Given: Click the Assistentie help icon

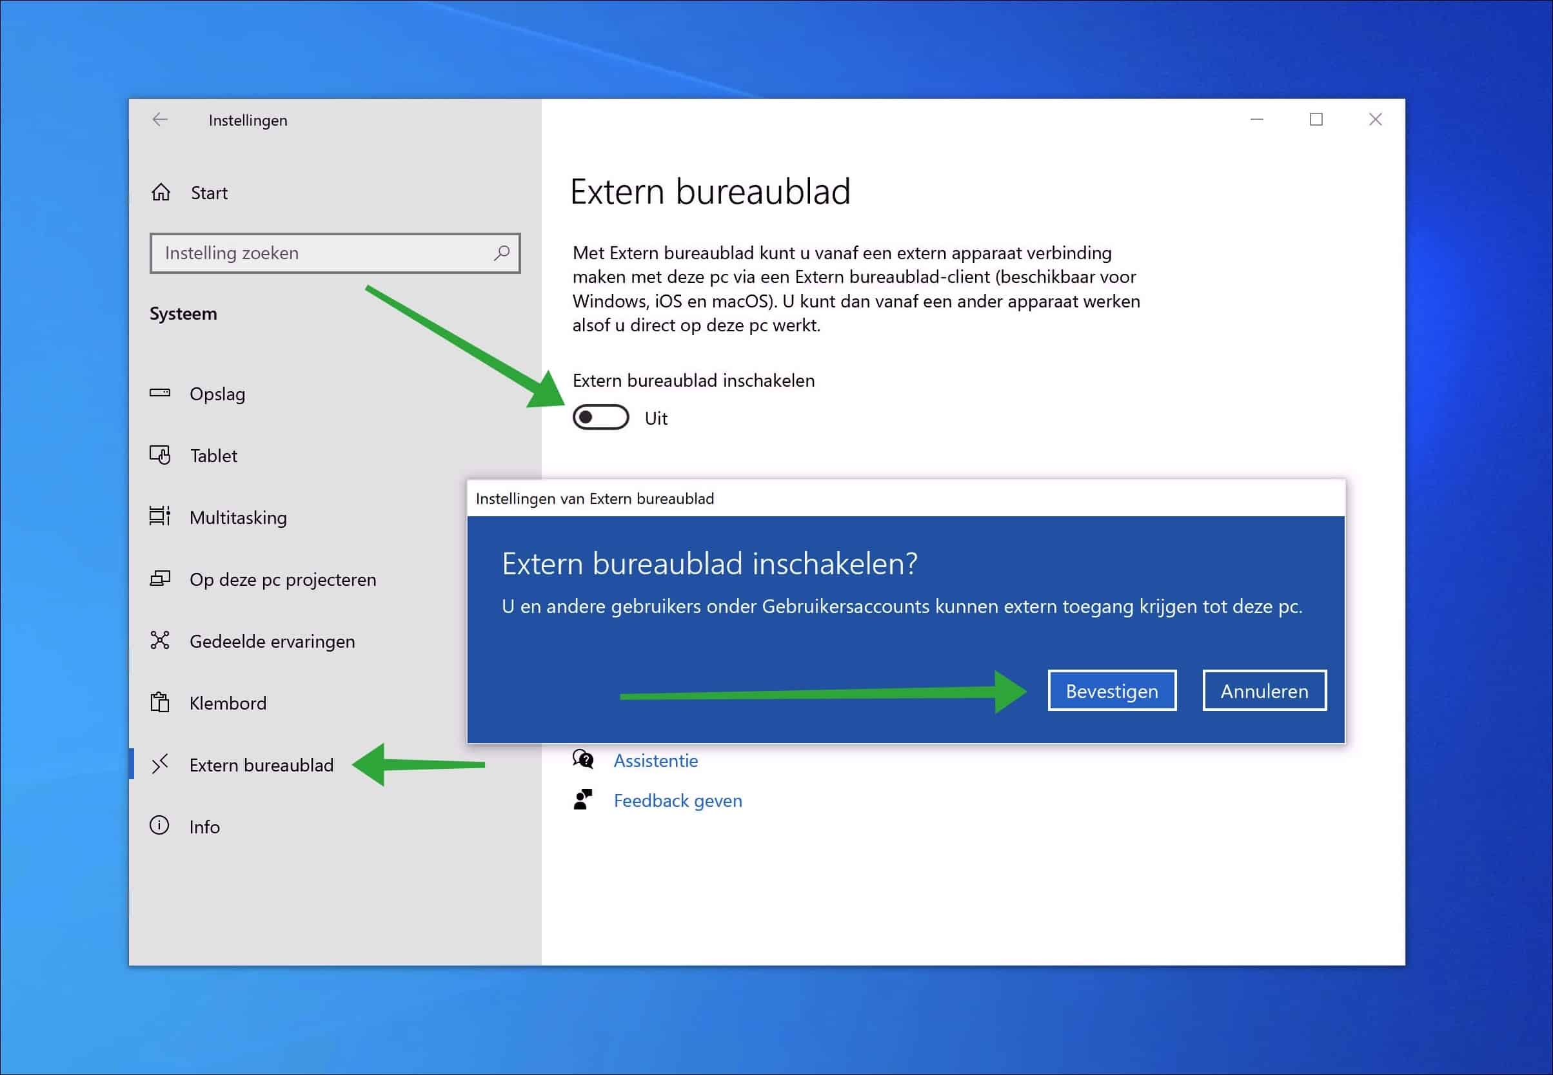Looking at the screenshot, I should click(582, 760).
